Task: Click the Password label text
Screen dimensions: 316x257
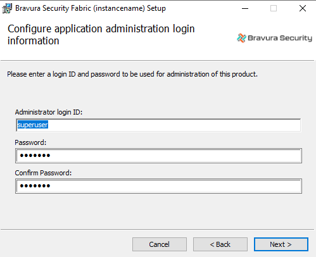Action: click(x=30, y=142)
